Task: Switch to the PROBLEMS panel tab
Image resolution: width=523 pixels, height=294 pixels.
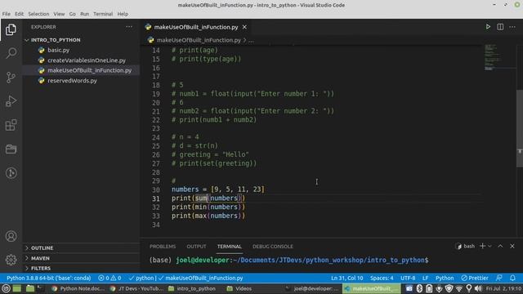Action: tap(163, 247)
